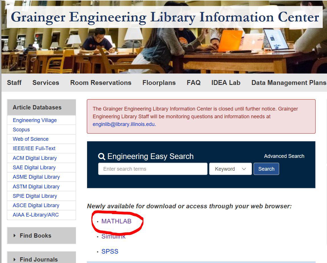Image resolution: width=327 pixels, height=263 pixels.
Task: Click the Article Databases panel header
Action: pyautogui.click(x=42, y=107)
